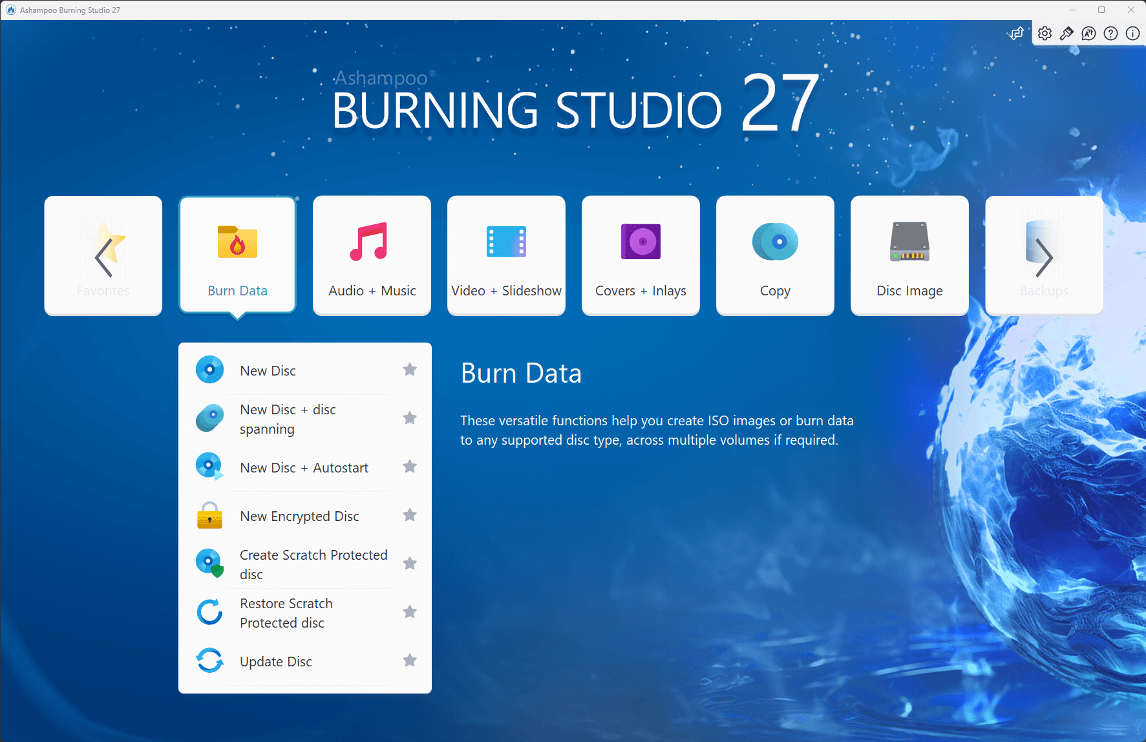Open the Video + Slideshow category

(506, 255)
